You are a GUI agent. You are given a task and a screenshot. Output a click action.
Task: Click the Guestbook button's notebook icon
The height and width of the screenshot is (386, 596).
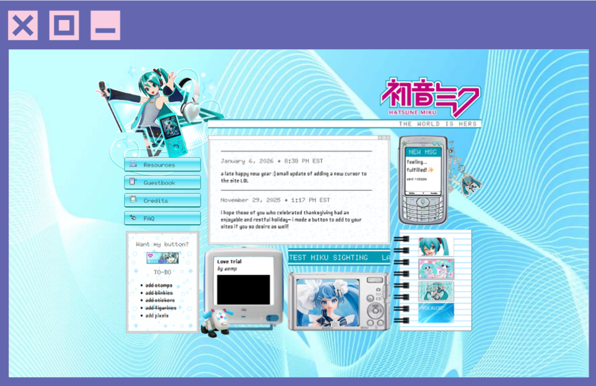tap(133, 182)
